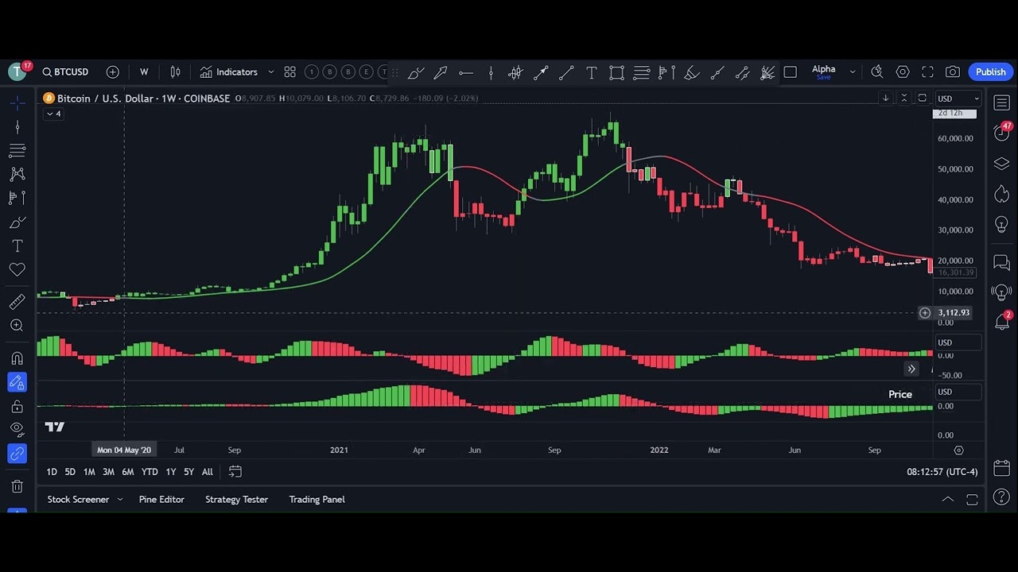Expand the Alpha layout dropdown arrow
This screenshot has width=1018, height=572.
point(853,72)
